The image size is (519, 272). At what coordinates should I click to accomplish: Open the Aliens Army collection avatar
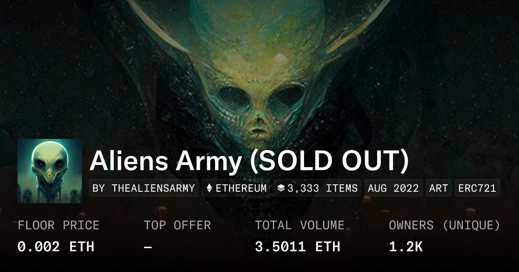point(50,171)
